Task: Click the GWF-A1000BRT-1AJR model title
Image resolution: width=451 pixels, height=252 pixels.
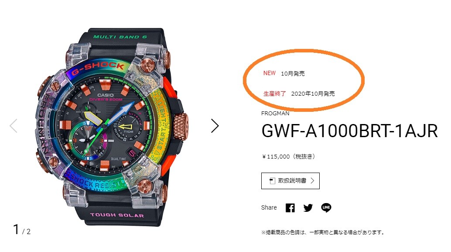Action: coord(349,131)
